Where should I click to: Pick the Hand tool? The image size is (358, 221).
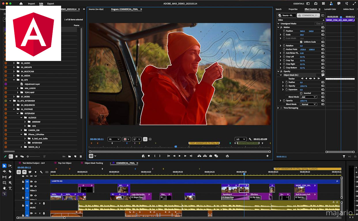pyautogui.click(x=4, y=188)
